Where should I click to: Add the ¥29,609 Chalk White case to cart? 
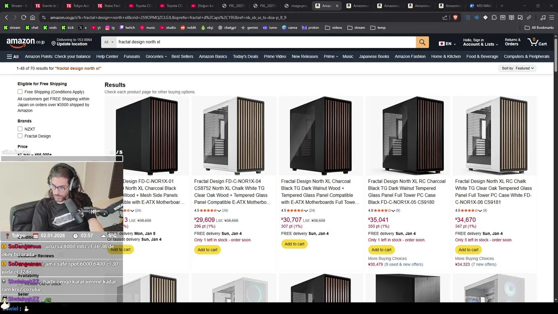pos(208,250)
